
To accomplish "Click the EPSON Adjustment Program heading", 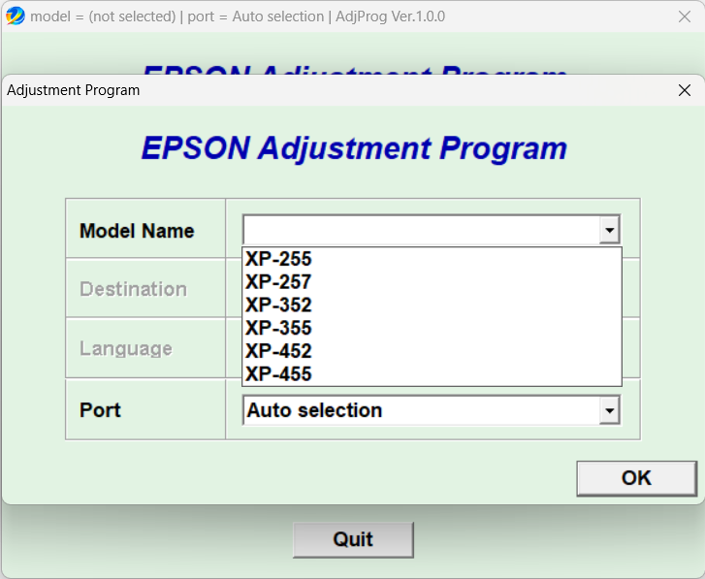I will coord(354,148).
